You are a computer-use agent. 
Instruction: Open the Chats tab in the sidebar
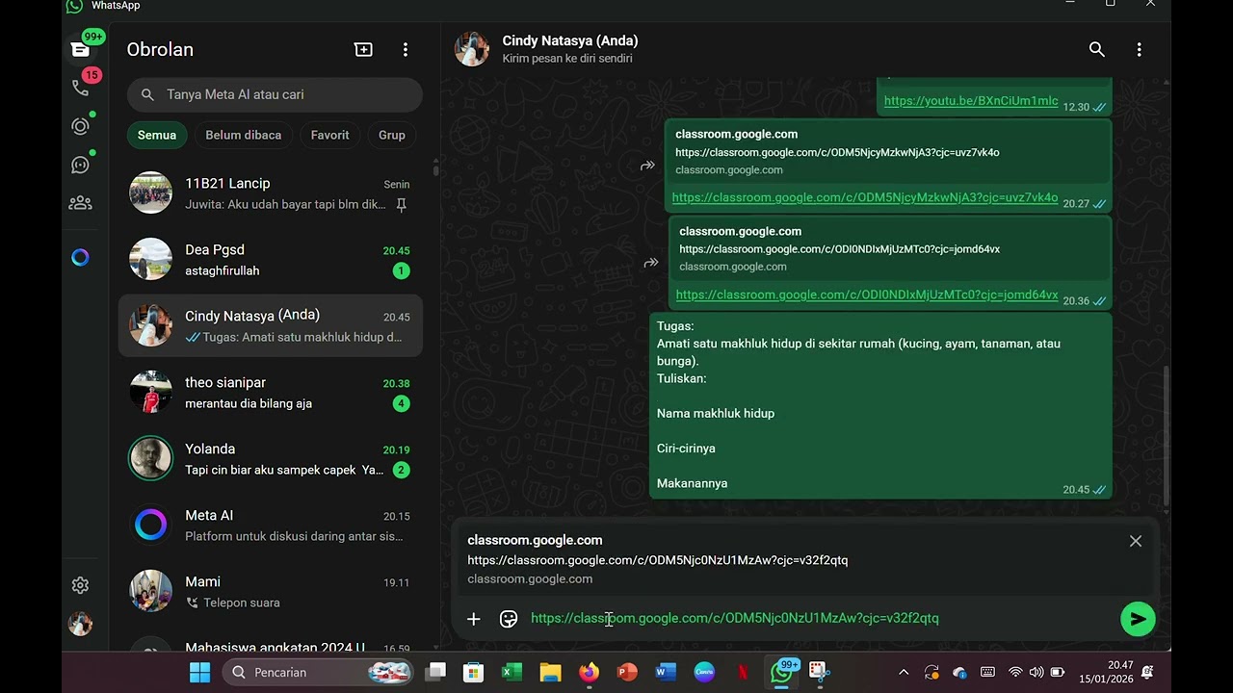coord(81,49)
